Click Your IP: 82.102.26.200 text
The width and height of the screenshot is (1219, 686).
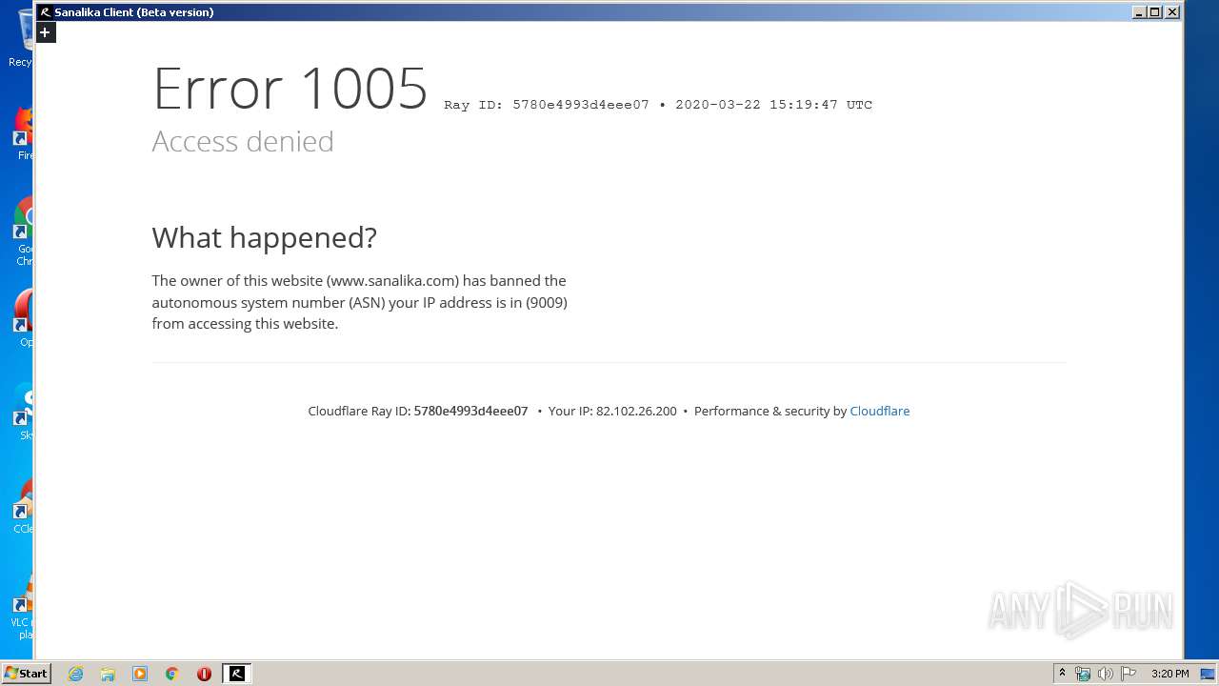coord(612,411)
